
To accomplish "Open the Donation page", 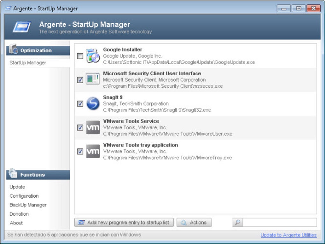I will (19, 214).
